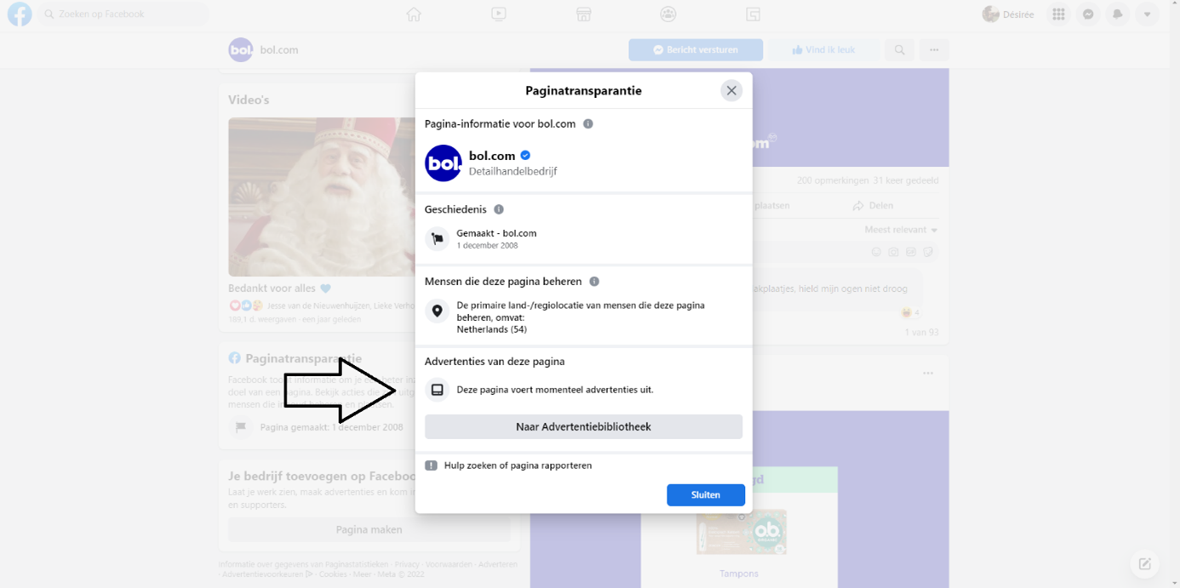Close the Paginatransparantie dialog with X
The height and width of the screenshot is (588, 1180).
(x=731, y=91)
